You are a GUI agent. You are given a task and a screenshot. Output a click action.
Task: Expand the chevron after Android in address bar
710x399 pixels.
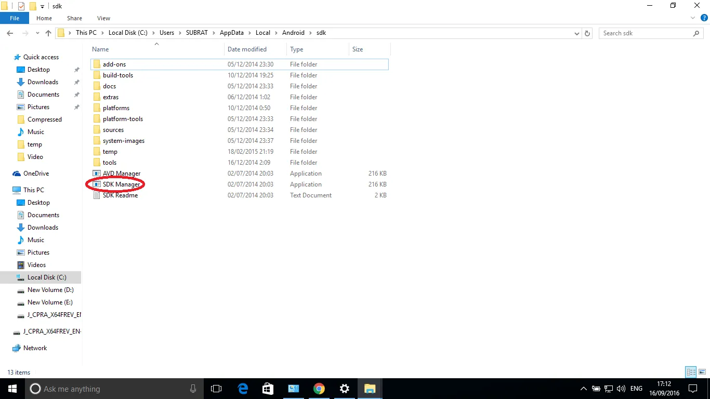pyautogui.click(x=310, y=33)
